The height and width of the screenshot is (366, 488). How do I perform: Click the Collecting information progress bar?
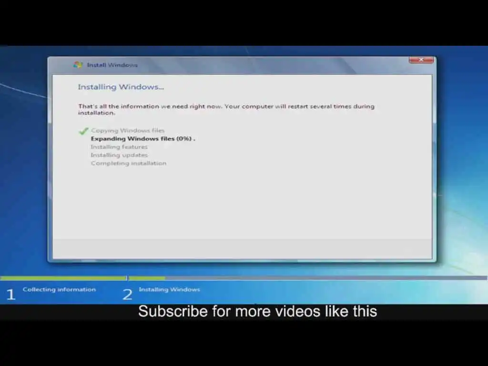click(x=63, y=278)
